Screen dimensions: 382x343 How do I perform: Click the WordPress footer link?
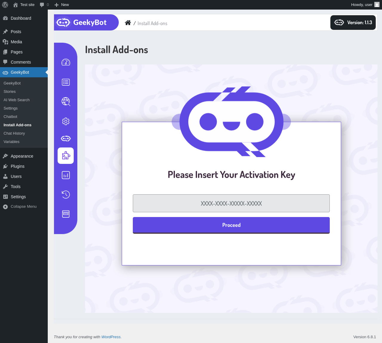pyautogui.click(x=111, y=337)
